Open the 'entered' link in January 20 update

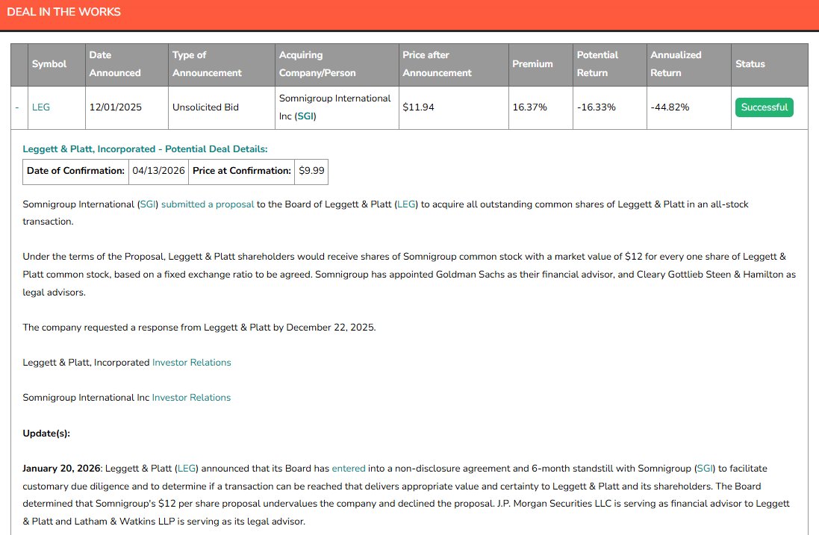(349, 468)
